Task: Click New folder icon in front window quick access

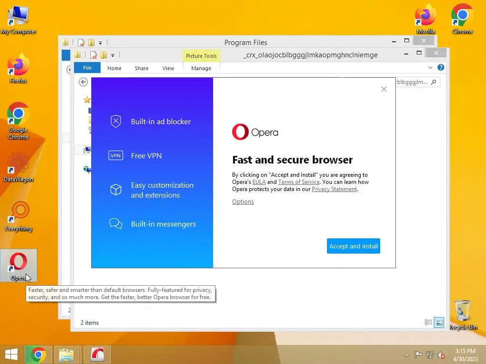Action: click(103, 55)
